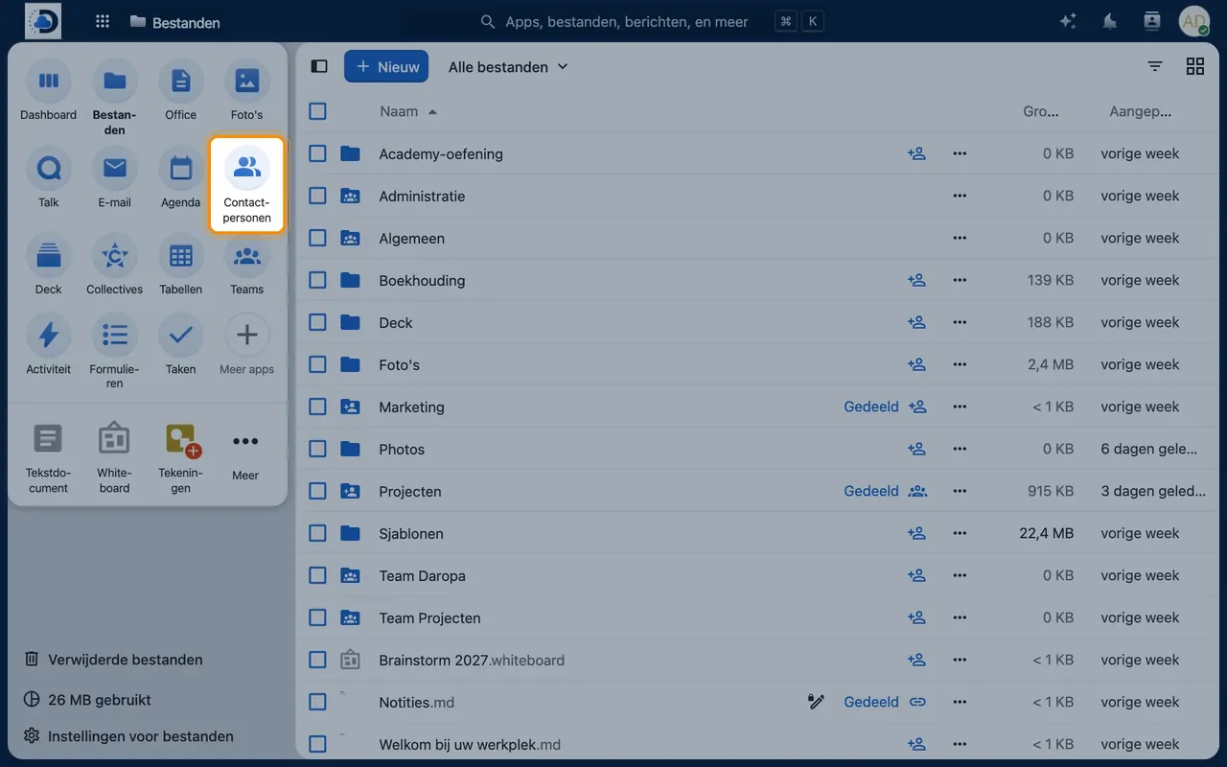1227x767 pixels.
Task: Tick the Projecten checkbox
Action: point(318,491)
